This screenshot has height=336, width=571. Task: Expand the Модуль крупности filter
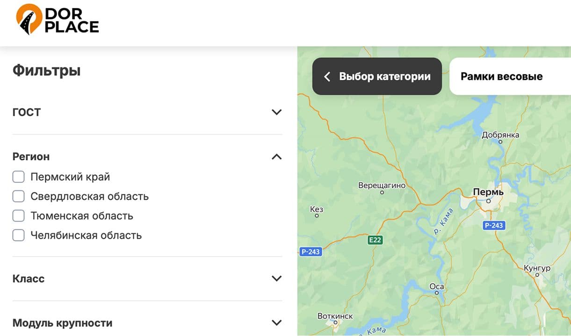coord(276,323)
